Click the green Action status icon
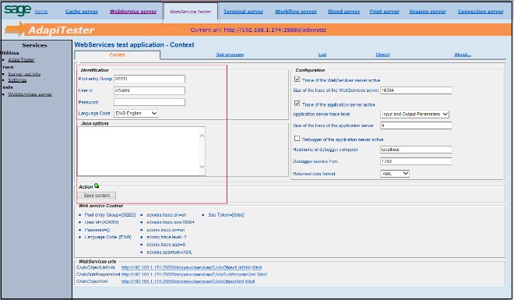 pyautogui.click(x=97, y=185)
